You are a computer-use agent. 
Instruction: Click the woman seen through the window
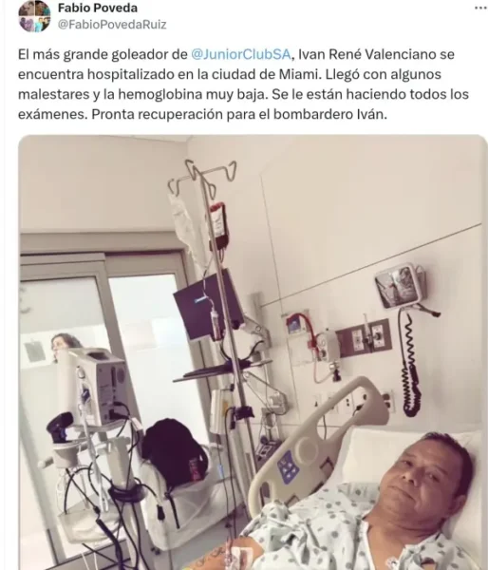click(65, 346)
